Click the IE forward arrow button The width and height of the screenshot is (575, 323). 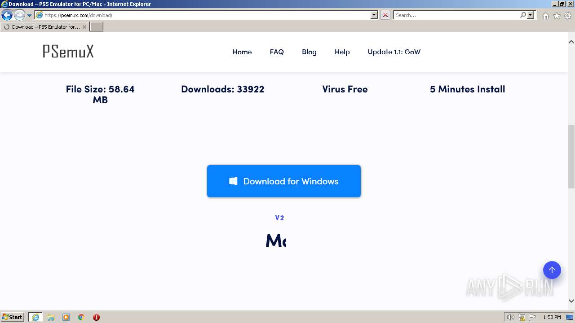pyautogui.click(x=19, y=15)
